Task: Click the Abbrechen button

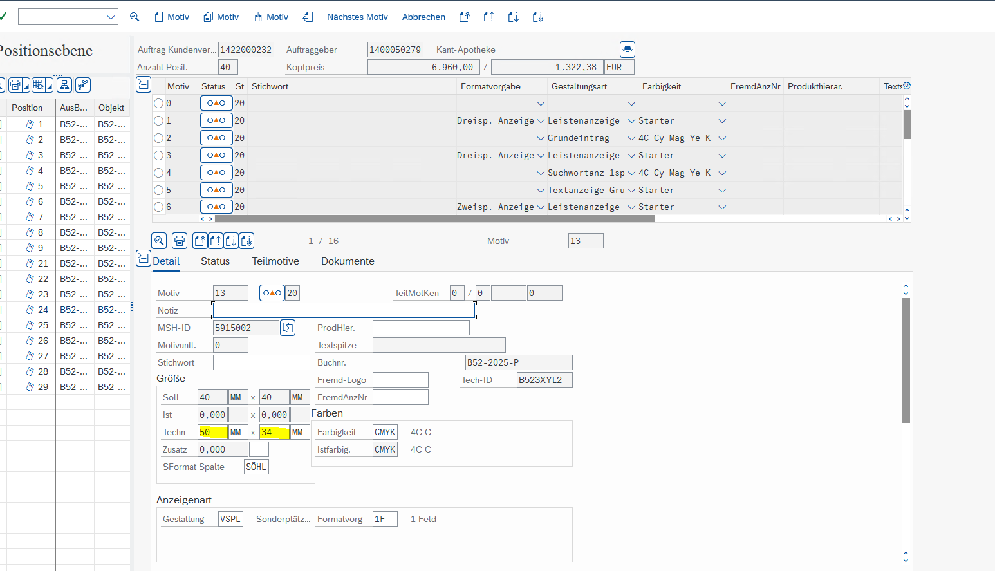Action: click(x=423, y=17)
